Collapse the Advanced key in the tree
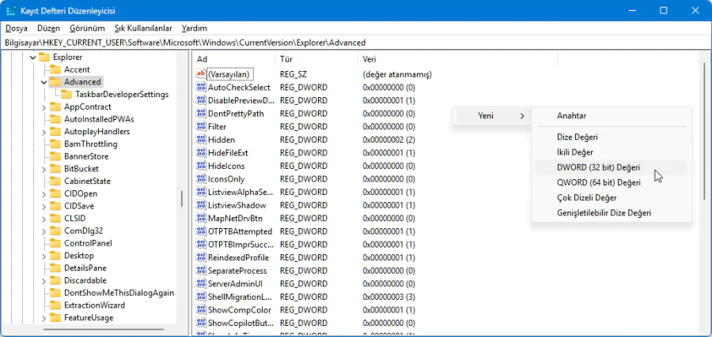This screenshot has height=337, width=712. coord(44,82)
